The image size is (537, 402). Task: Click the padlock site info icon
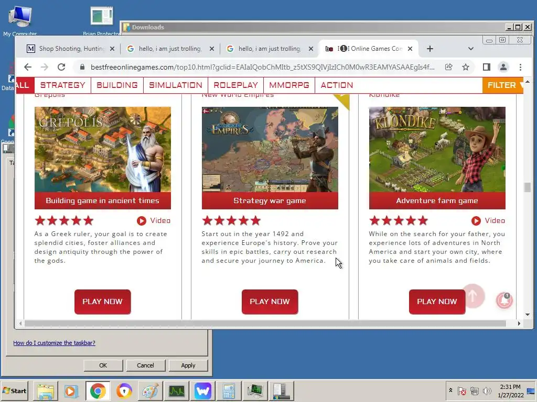pyautogui.click(x=82, y=68)
